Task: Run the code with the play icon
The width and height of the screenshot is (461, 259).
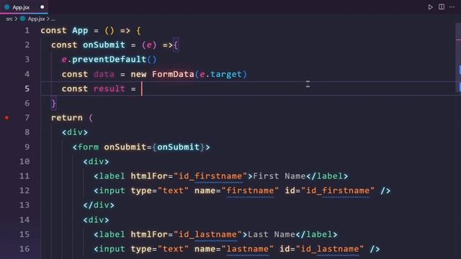Action: click(x=431, y=7)
